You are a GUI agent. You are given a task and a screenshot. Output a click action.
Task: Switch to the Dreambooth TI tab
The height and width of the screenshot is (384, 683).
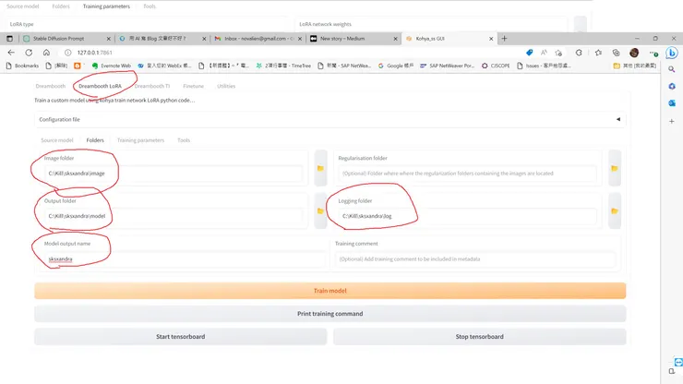coord(152,86)
